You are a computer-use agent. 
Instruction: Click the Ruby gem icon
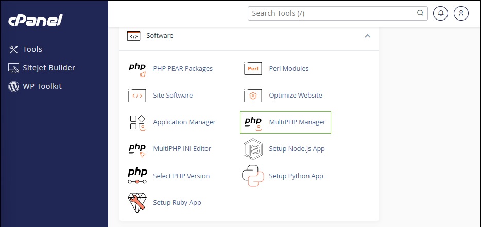137,202
